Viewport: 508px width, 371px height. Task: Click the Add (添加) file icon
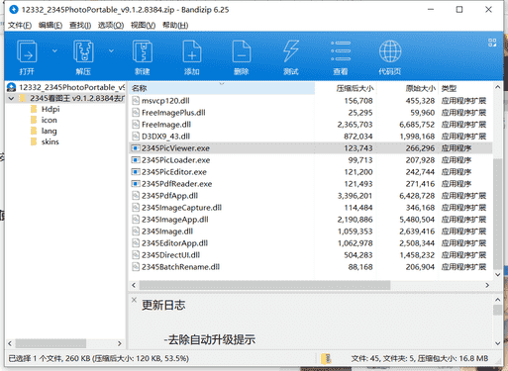click(192, 51)
